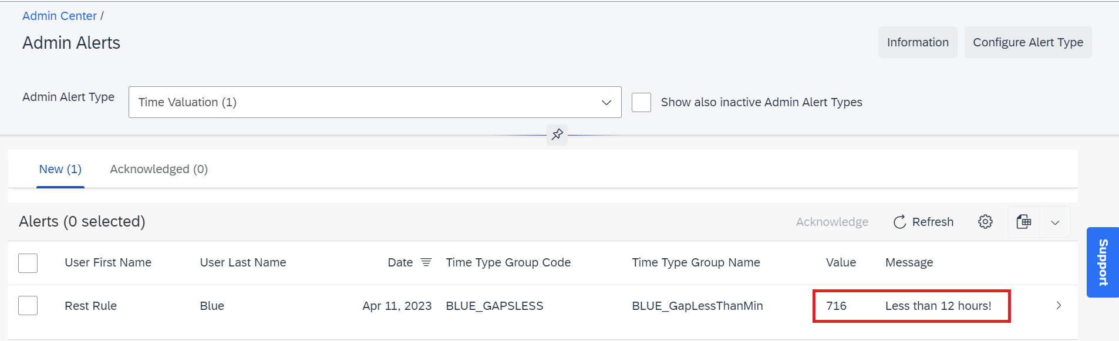Select all alerts with header checkbox
This screenshot has height=341, width=1119.
pyautogui.click(x=28, y=263)
